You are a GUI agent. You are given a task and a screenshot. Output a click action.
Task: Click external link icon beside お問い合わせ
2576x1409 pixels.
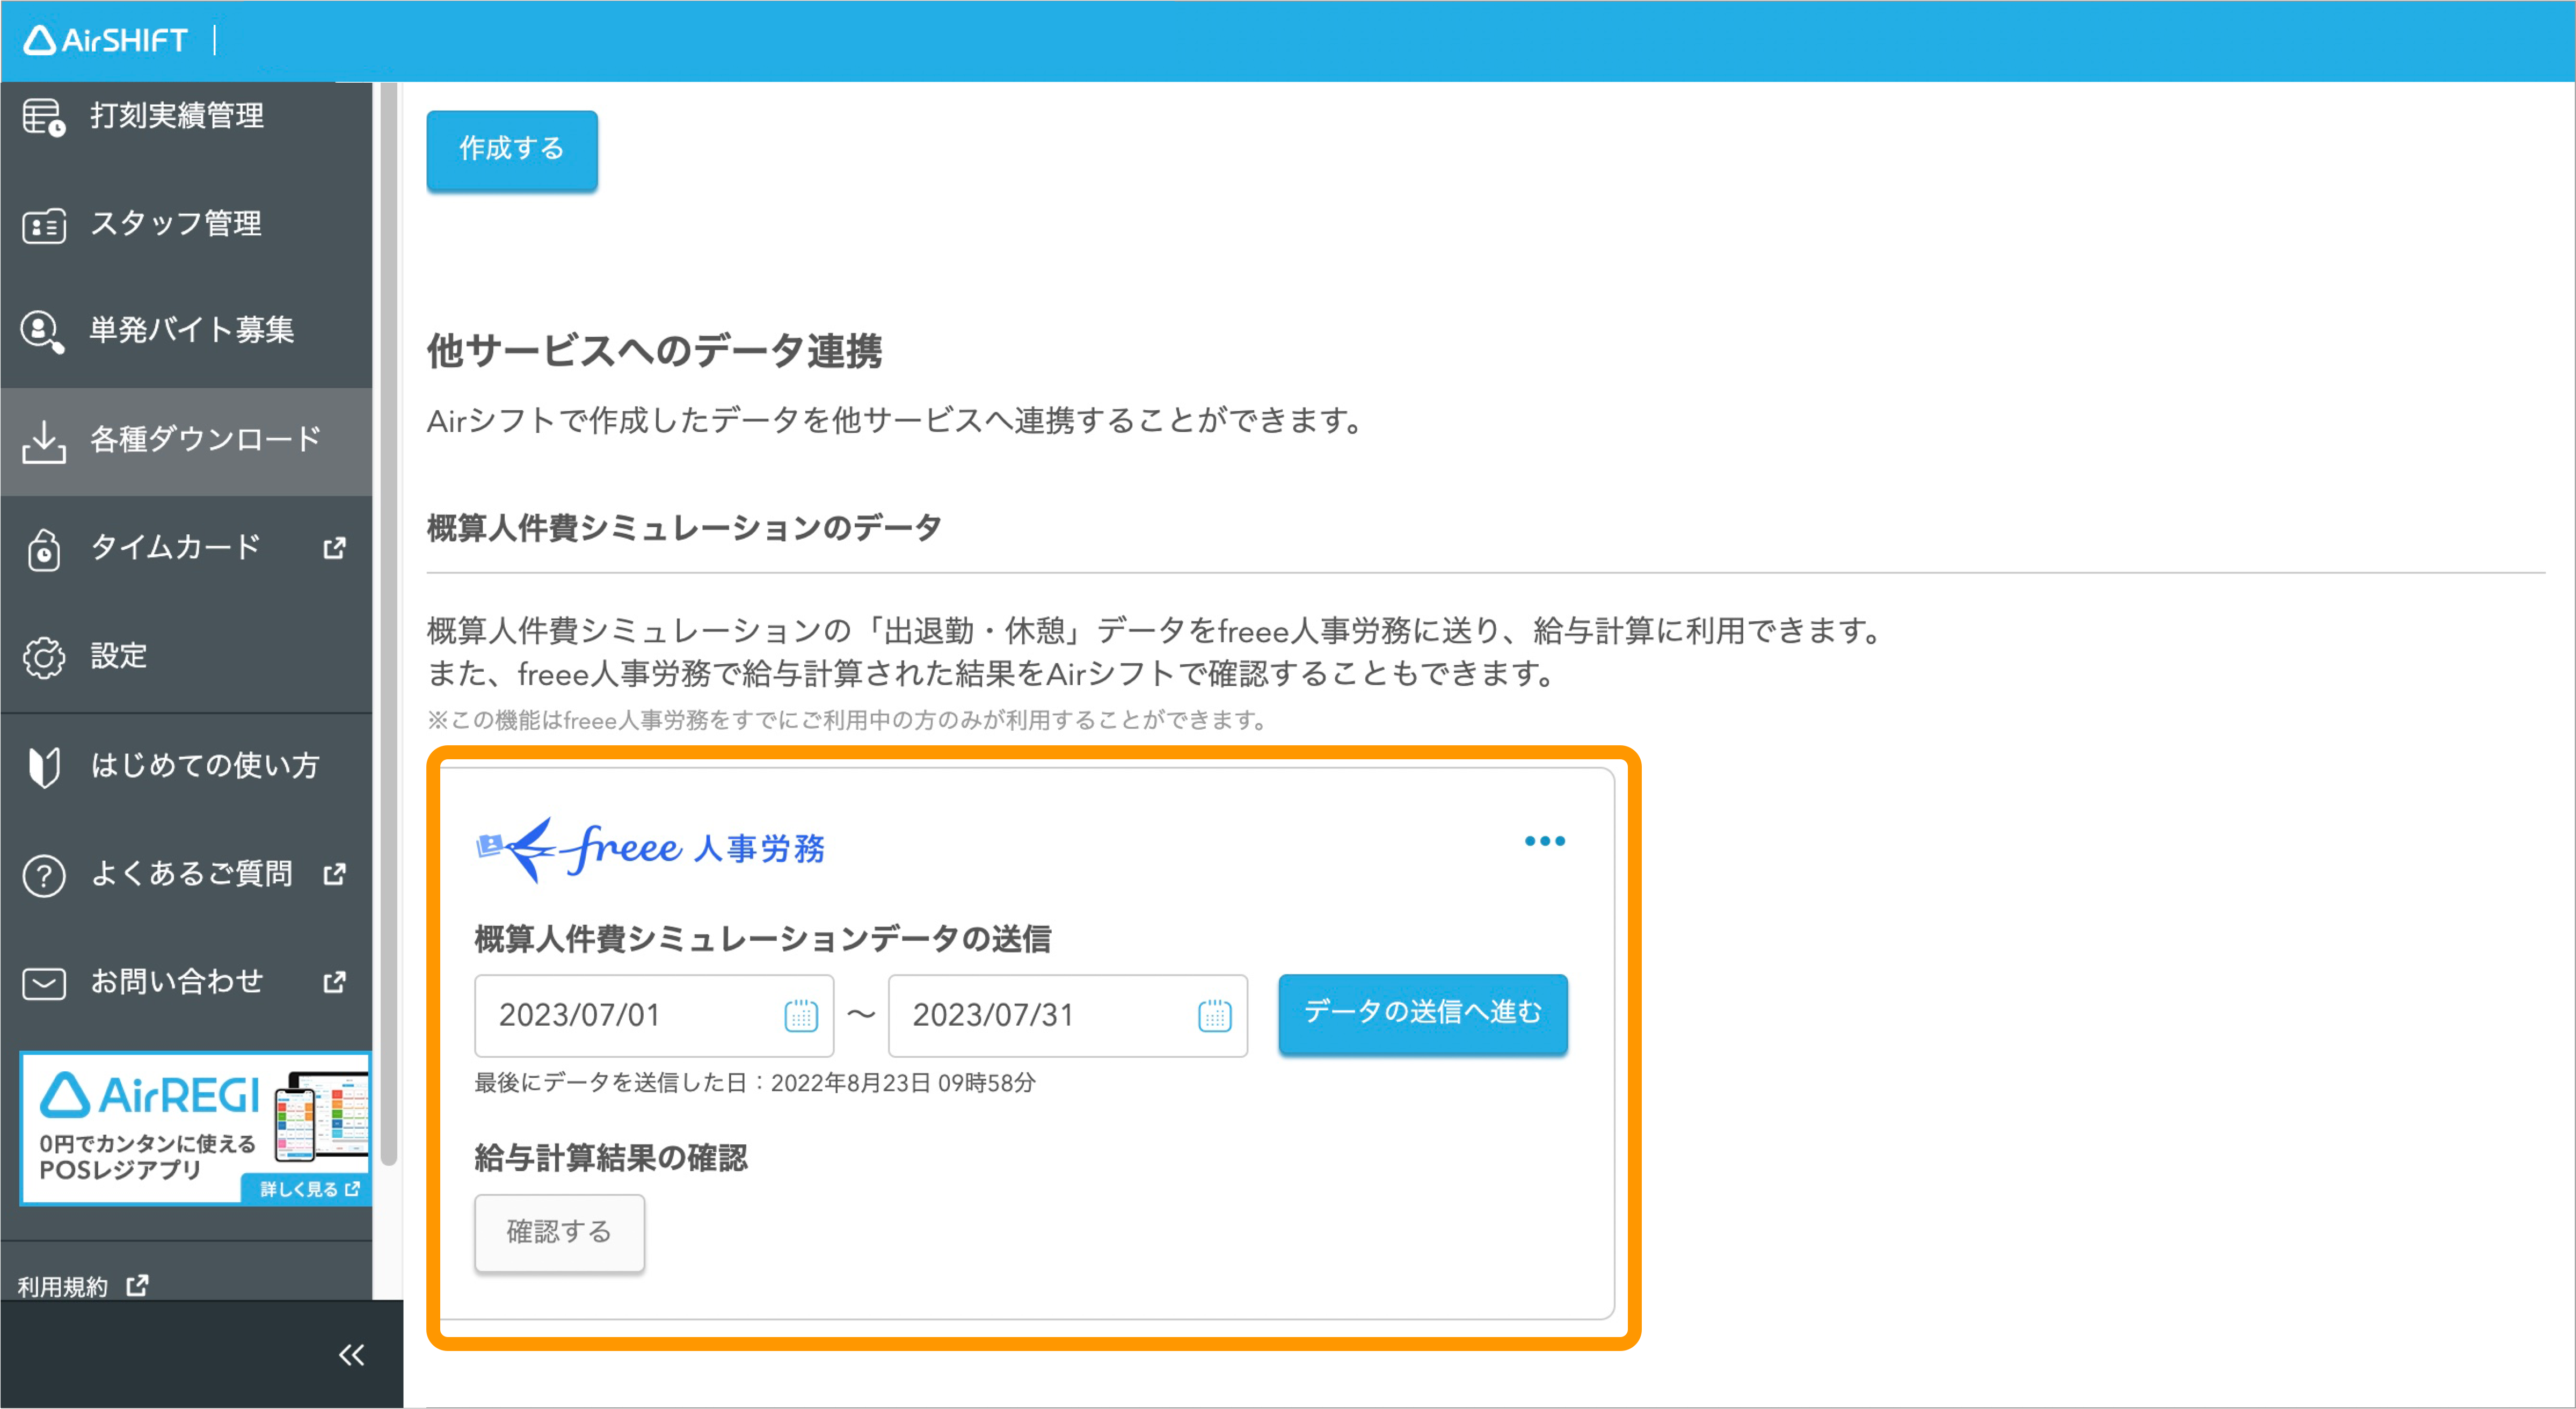[335, 982]
